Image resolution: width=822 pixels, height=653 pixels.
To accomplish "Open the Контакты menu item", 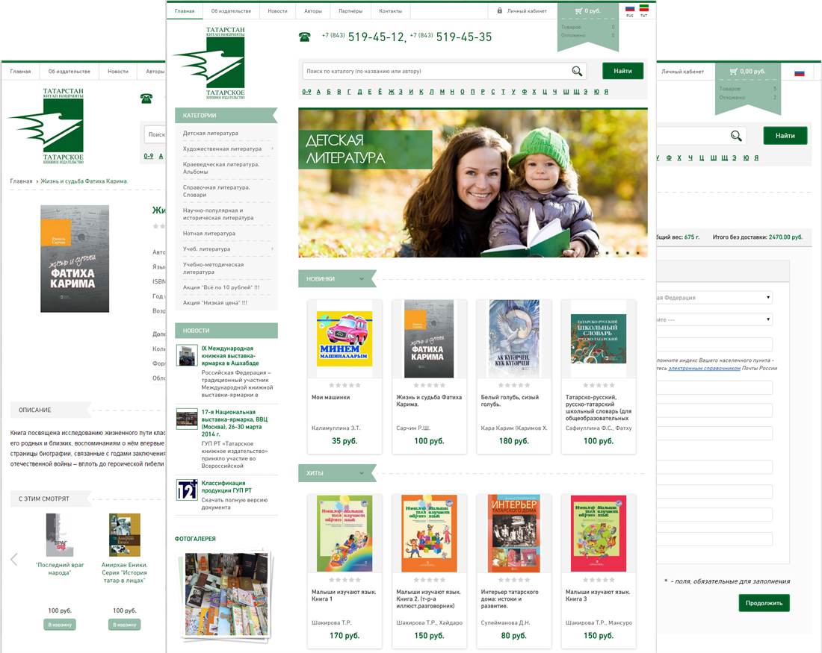I will pos(391,11).
